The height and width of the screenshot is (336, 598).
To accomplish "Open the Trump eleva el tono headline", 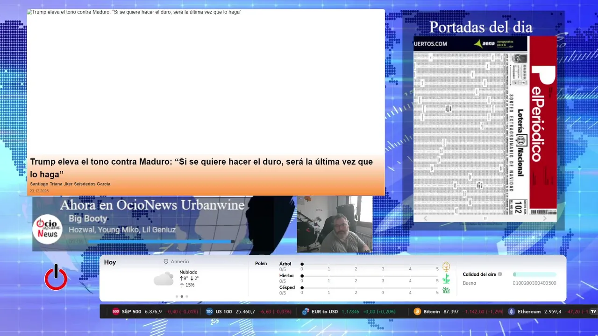I will point(201,168).
